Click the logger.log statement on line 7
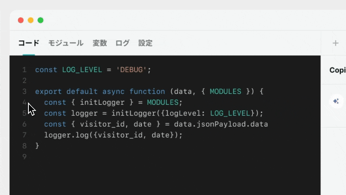This screenshot has height=195, width=346. point(113,135)
